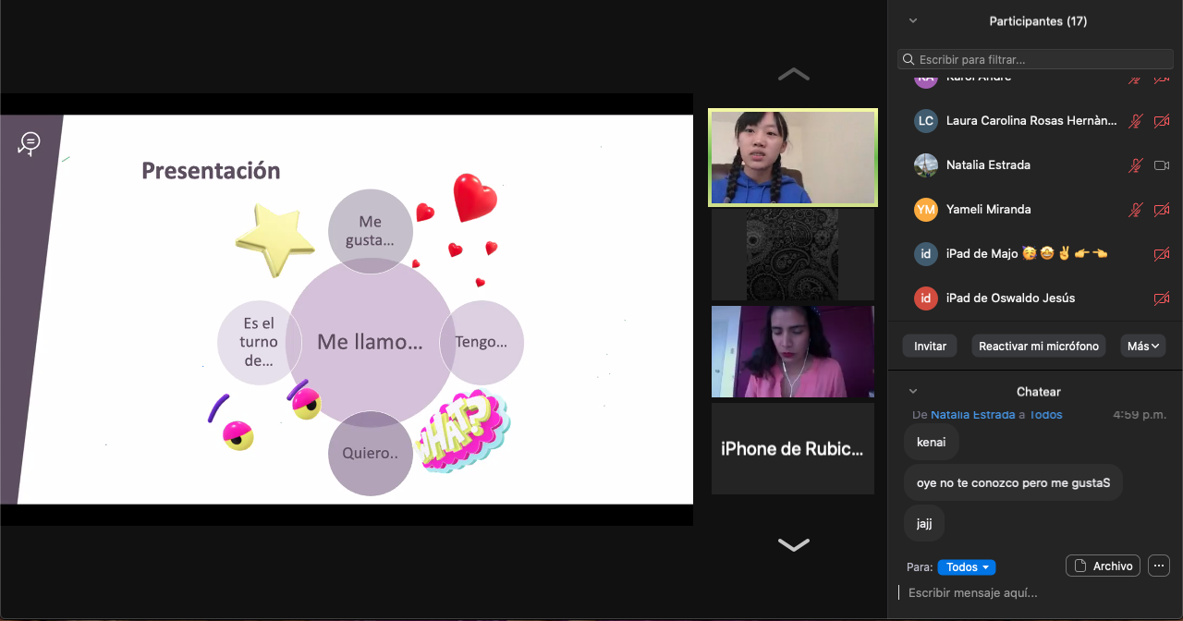Click Laura Carolina's disabled camera icon
The image size is (1183, 621).
tap(1162, 121)
